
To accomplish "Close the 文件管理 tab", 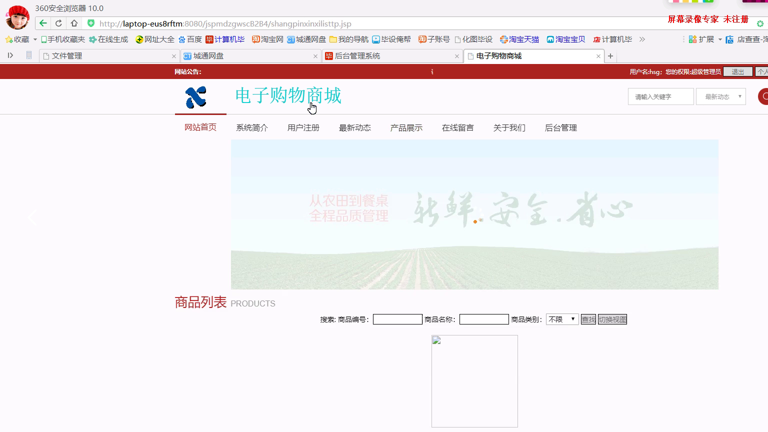I will click(x=174, y=56).
